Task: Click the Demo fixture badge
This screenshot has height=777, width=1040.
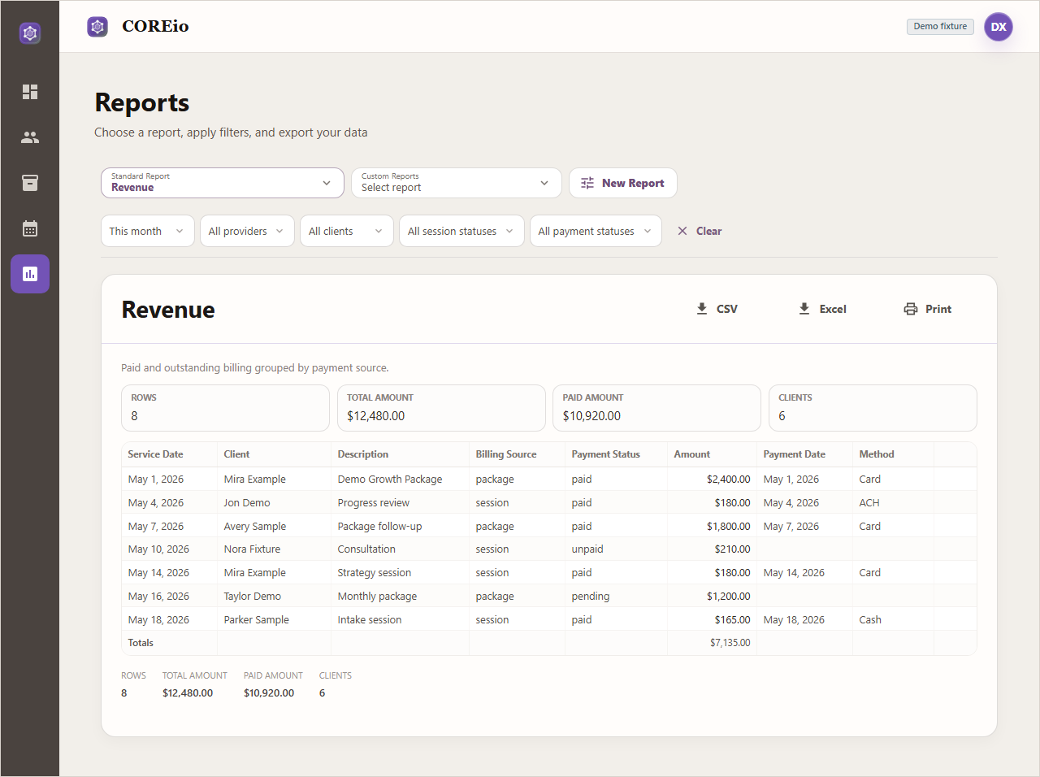Action: pos(940,26)
